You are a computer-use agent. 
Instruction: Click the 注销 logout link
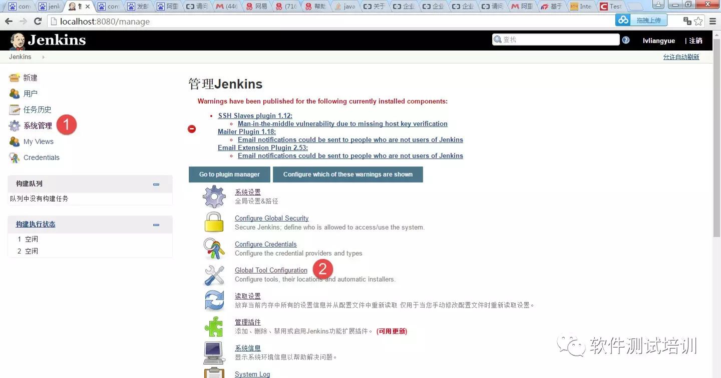tap(695, 40)
